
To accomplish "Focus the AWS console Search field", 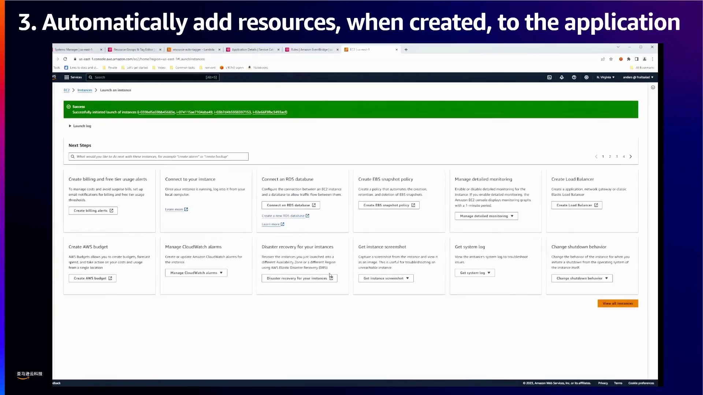I will coord(152,77).
